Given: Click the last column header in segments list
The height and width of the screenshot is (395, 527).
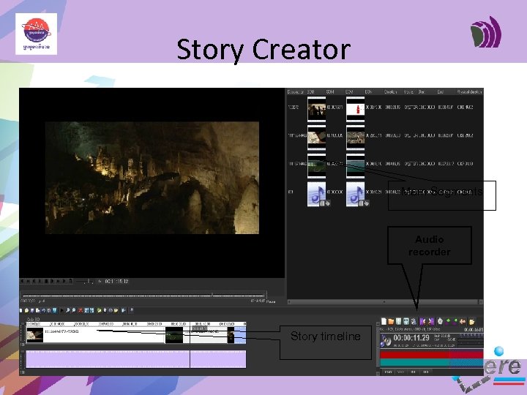Looking at the screenshot, I should point(469,91).
